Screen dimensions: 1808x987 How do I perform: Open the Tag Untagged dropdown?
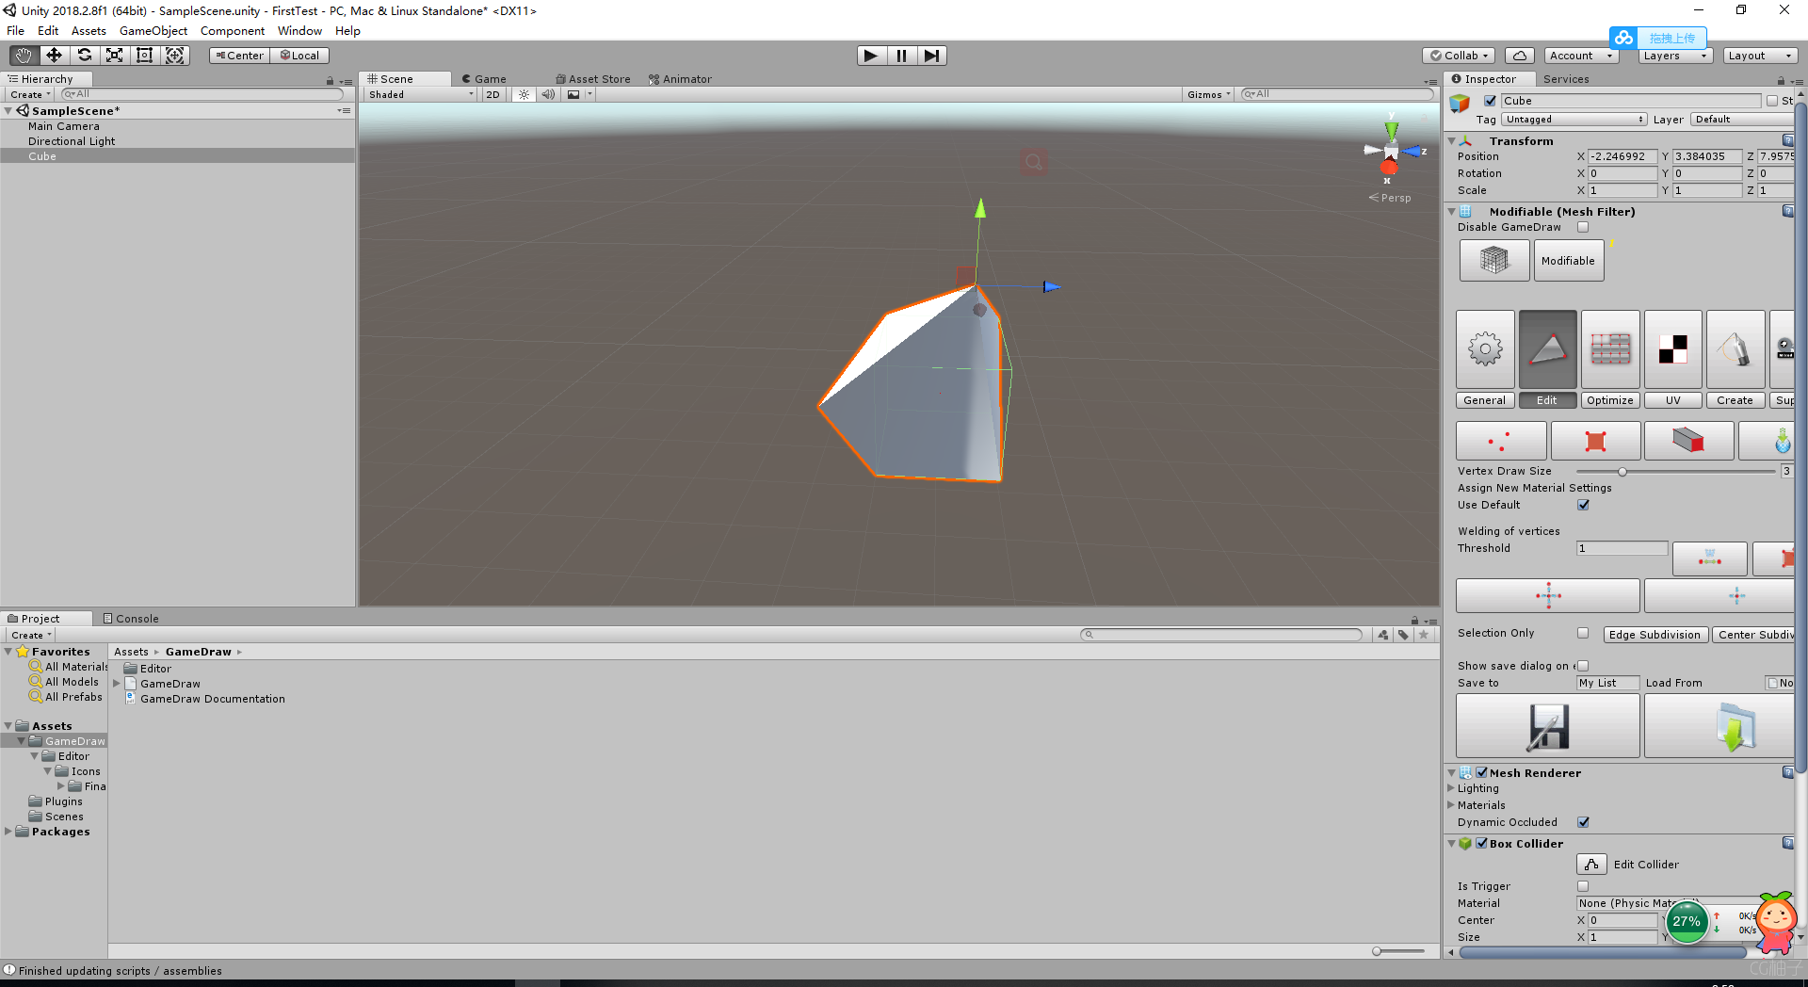(x=1574, y=120)
